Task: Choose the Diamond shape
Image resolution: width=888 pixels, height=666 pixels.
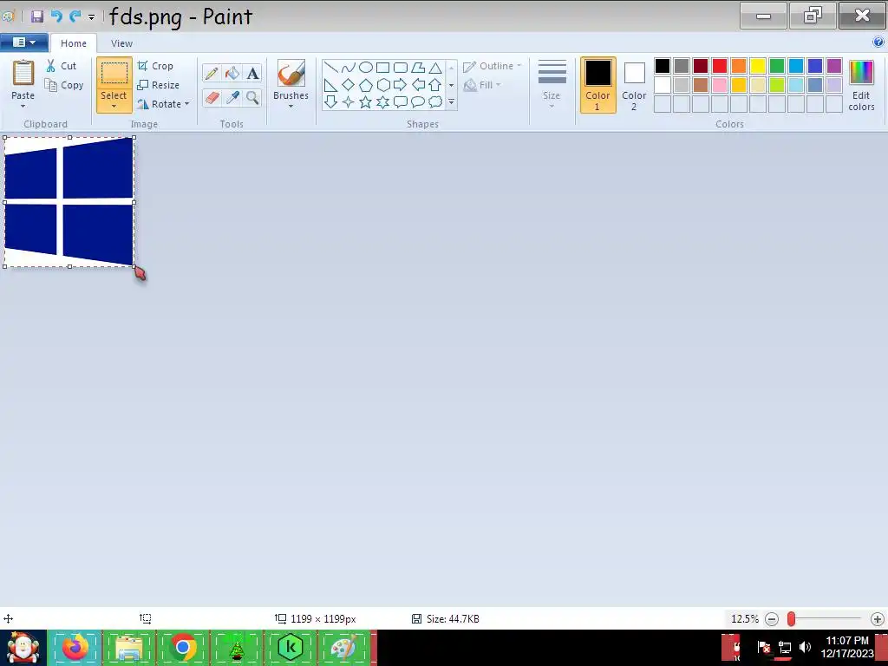Action: pyautogui.click(x=349, y=85)
